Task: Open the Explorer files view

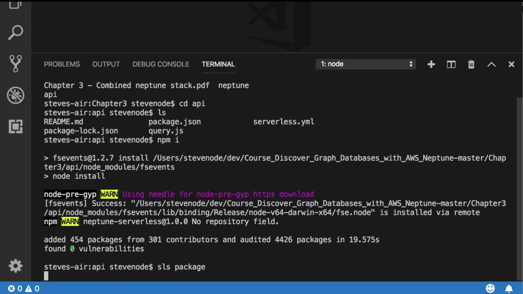Action: coord(16,5)
